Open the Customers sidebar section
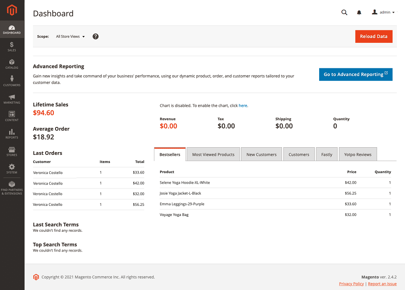Viewport: 405px width, 290px height. (12, 81)
